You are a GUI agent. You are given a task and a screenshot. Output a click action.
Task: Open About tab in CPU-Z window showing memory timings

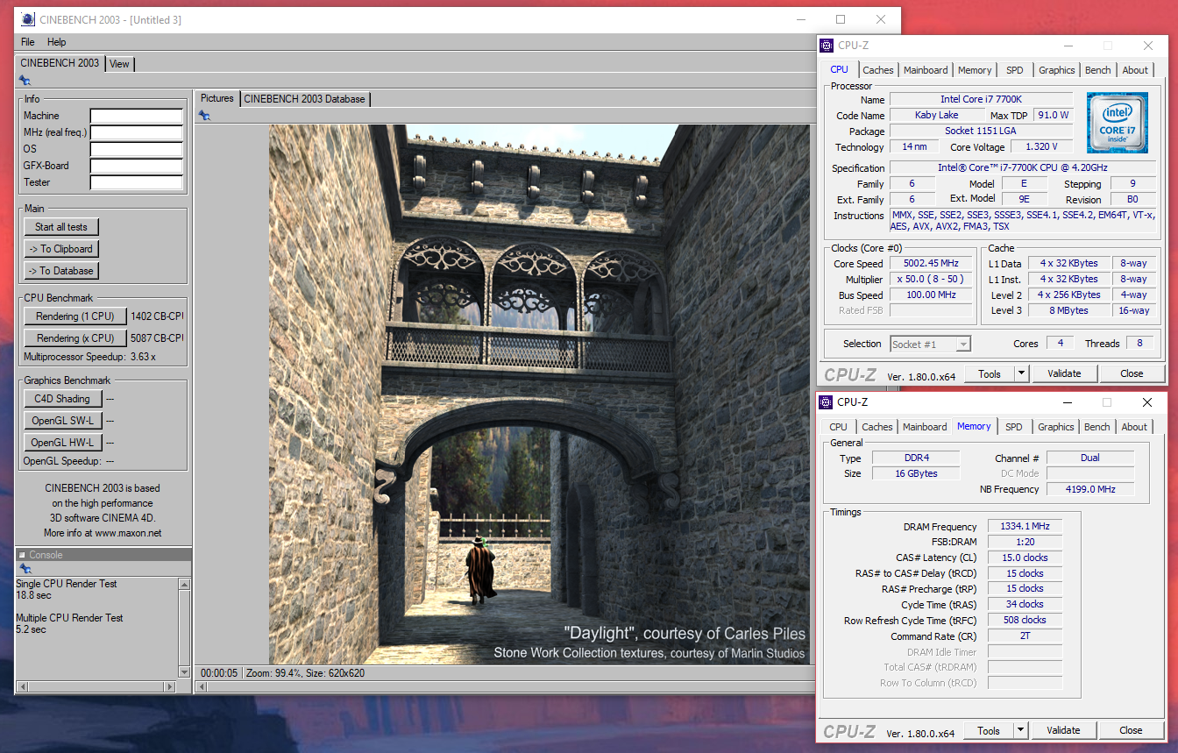tap(1134, 427)
